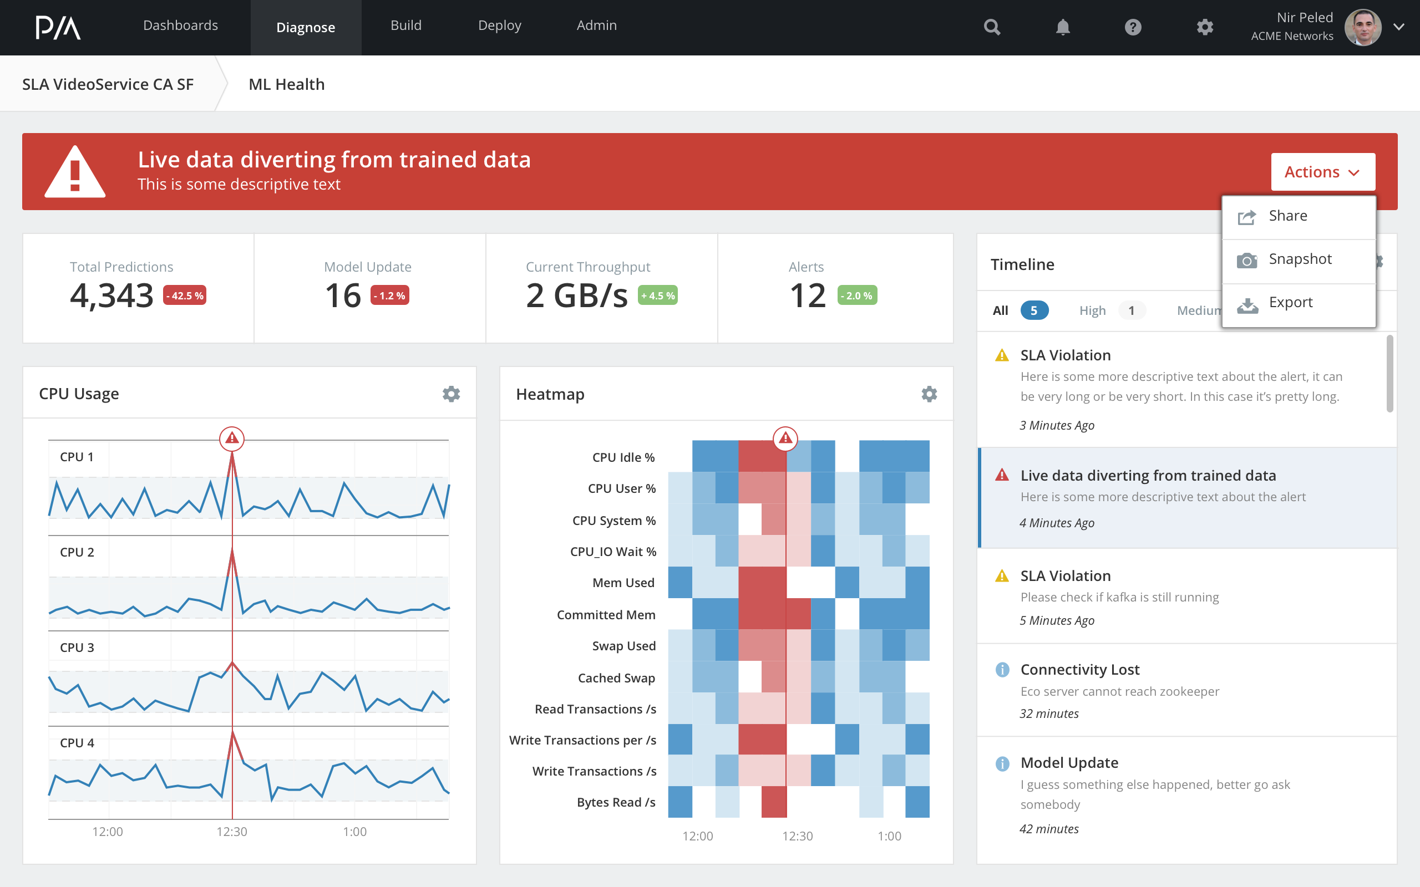Open the Heatmap panel settings gear
Image resolution: width=1420 pixels, height=887 pixels.
click(930, 395)
